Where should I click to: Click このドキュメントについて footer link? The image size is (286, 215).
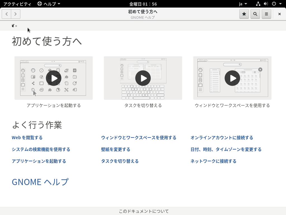(x=144, y=211)
